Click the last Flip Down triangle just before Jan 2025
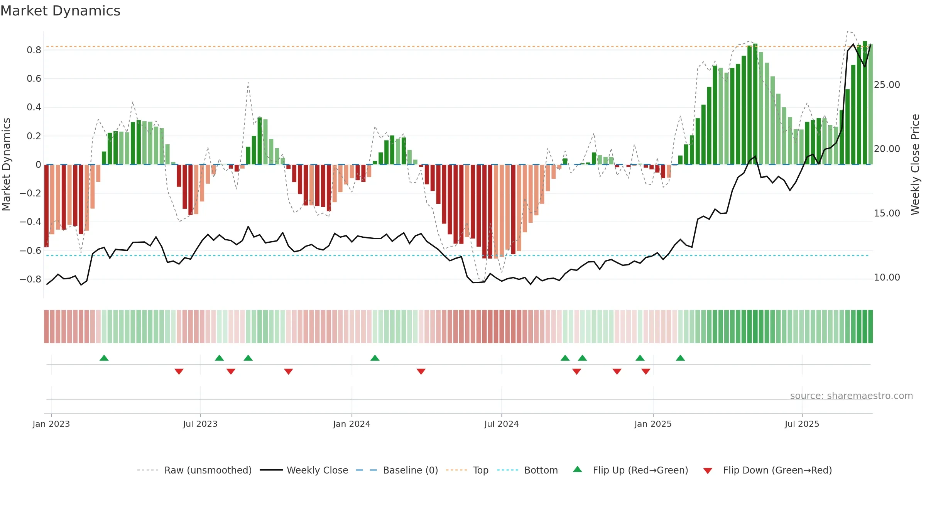Image resolution: width=926 pixels, height=521 pixels. (x=645, y=371)
